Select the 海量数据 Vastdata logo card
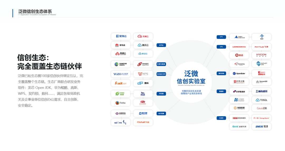 239,108
